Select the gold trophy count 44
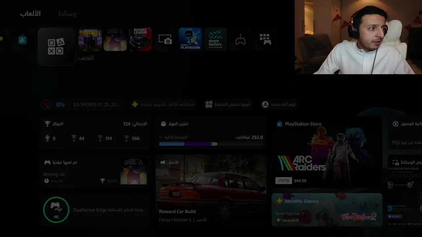Image resolution: width=422 pixels, height=237 pixels. pyautogui.click(x=78, y=139)
